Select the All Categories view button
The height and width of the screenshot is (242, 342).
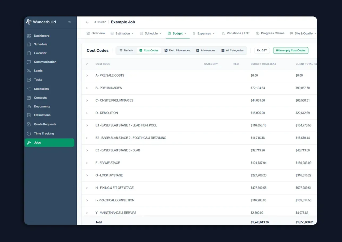coord(232,50)
